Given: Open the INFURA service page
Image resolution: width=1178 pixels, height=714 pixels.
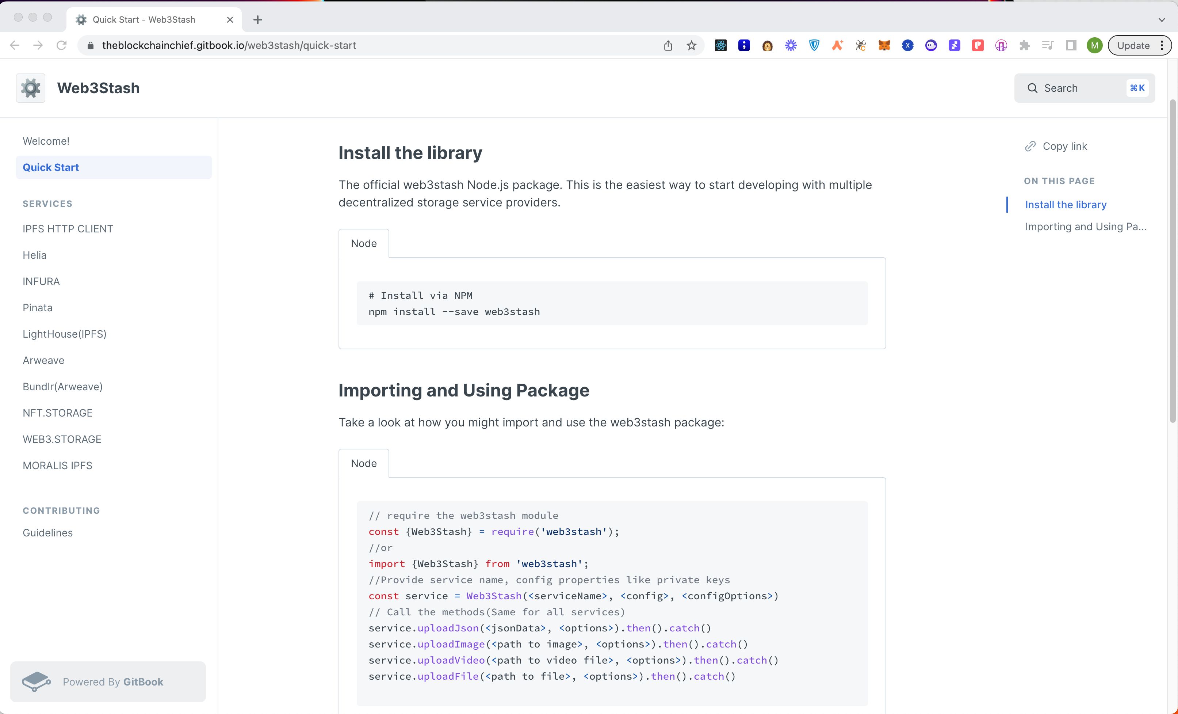Looking at the screenshot, I should click(x=41, y=281).
